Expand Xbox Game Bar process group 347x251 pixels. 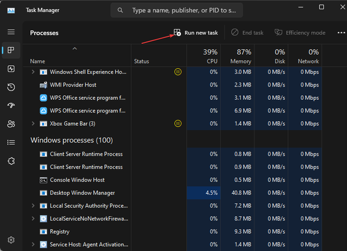point(33,123)
